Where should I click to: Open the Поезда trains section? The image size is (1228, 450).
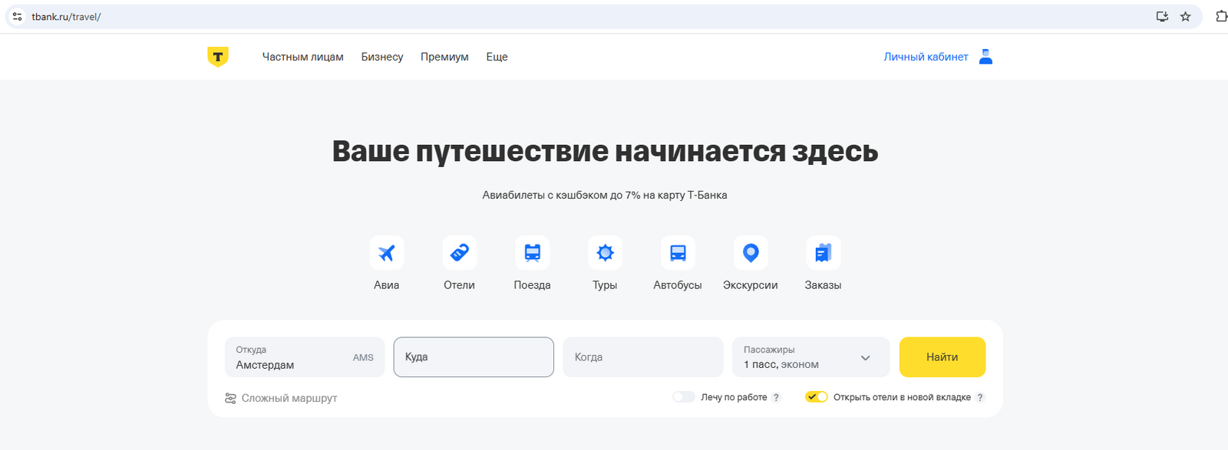pyautogui.click(x=532, y=264)
